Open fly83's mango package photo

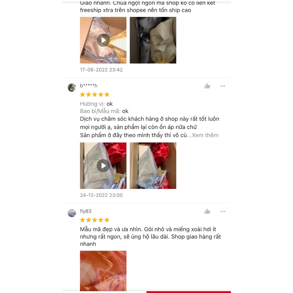(x=103, y=271)
